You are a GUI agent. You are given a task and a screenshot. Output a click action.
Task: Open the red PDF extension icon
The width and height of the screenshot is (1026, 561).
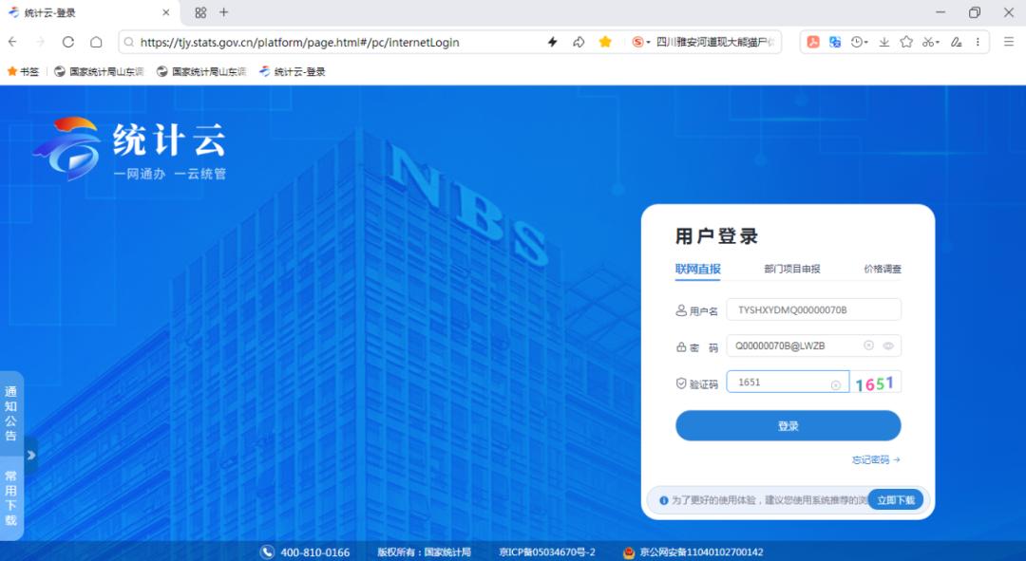click(812, 42)
